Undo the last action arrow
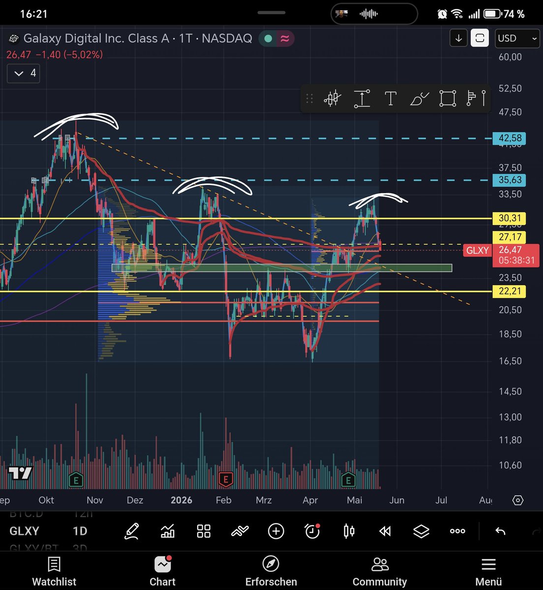The image size is (543, 590). (x=500, y=531)
